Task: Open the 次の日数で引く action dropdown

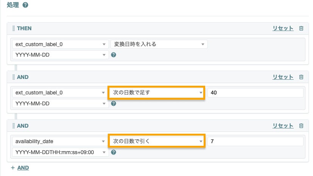Action: click(x=157, y=142)
